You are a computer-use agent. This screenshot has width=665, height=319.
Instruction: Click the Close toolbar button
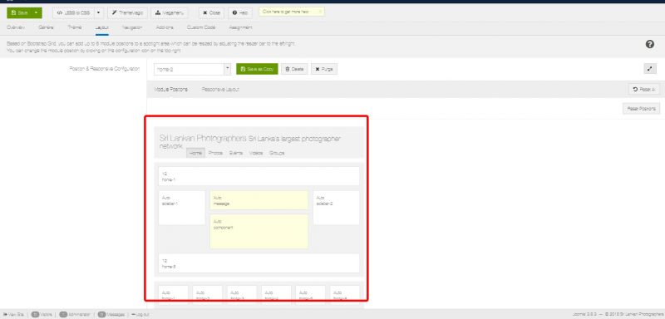point(212,12)
